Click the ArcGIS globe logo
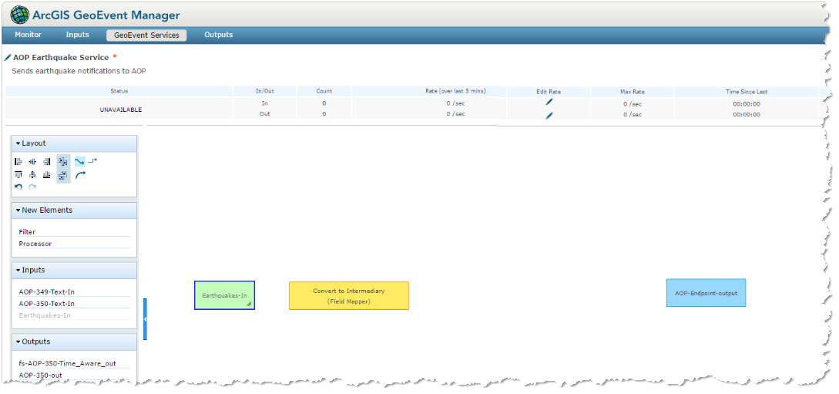The width and height of the screenshot is (839, 394). click(x=20, y=15)
